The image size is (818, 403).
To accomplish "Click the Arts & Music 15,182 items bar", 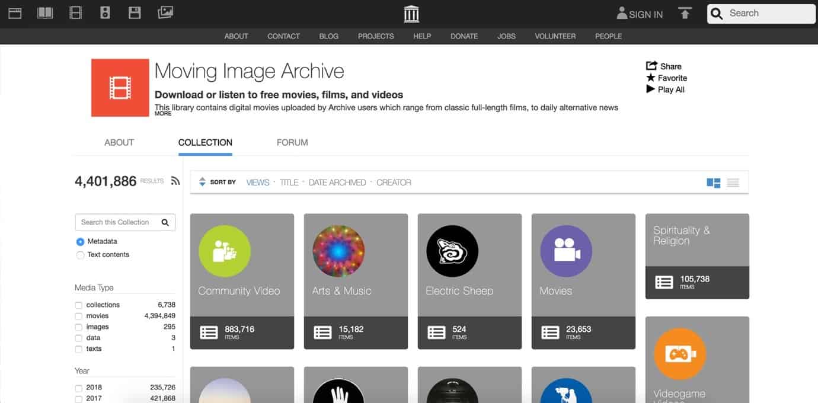I will tap(356, 332).
